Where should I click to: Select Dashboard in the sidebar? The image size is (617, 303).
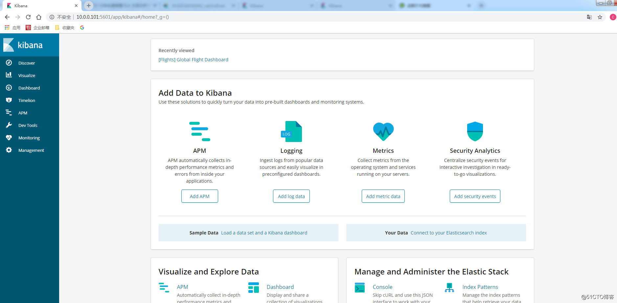29,88
